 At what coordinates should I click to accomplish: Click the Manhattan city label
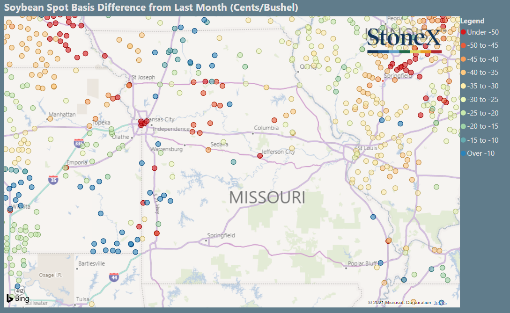[x=62, y=115]
